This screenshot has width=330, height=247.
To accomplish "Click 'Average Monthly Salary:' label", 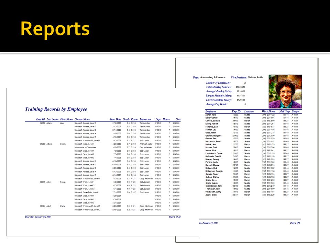I will [219, 92].
